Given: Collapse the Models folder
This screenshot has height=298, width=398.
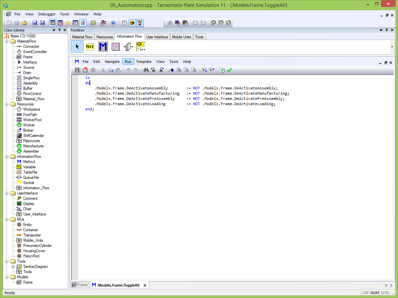Looking at the screenshot, I should [7, 277].
